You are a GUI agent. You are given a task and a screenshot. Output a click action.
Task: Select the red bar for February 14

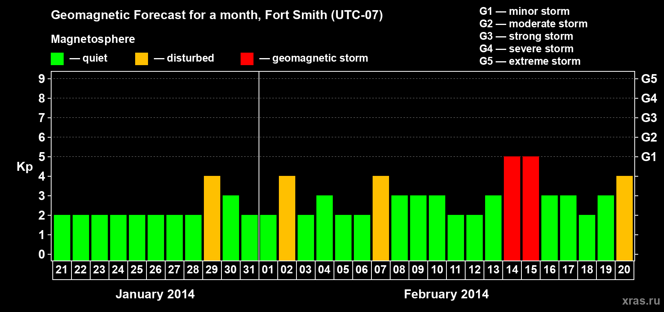click(512, 208)
